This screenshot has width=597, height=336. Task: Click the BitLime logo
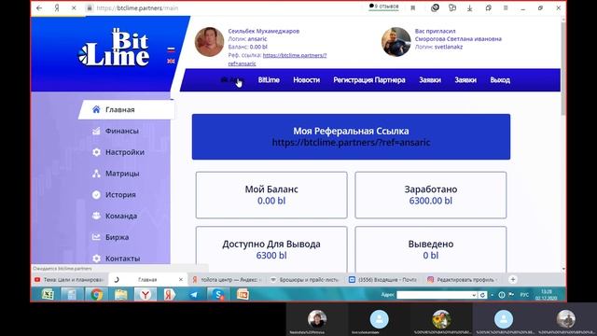114,48
